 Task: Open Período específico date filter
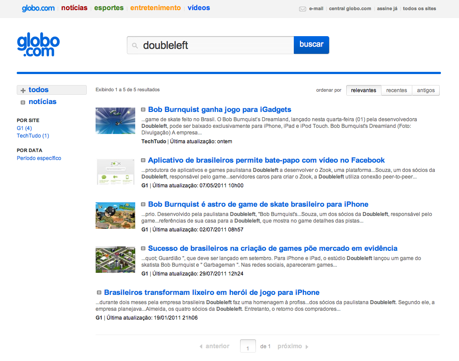39,158
